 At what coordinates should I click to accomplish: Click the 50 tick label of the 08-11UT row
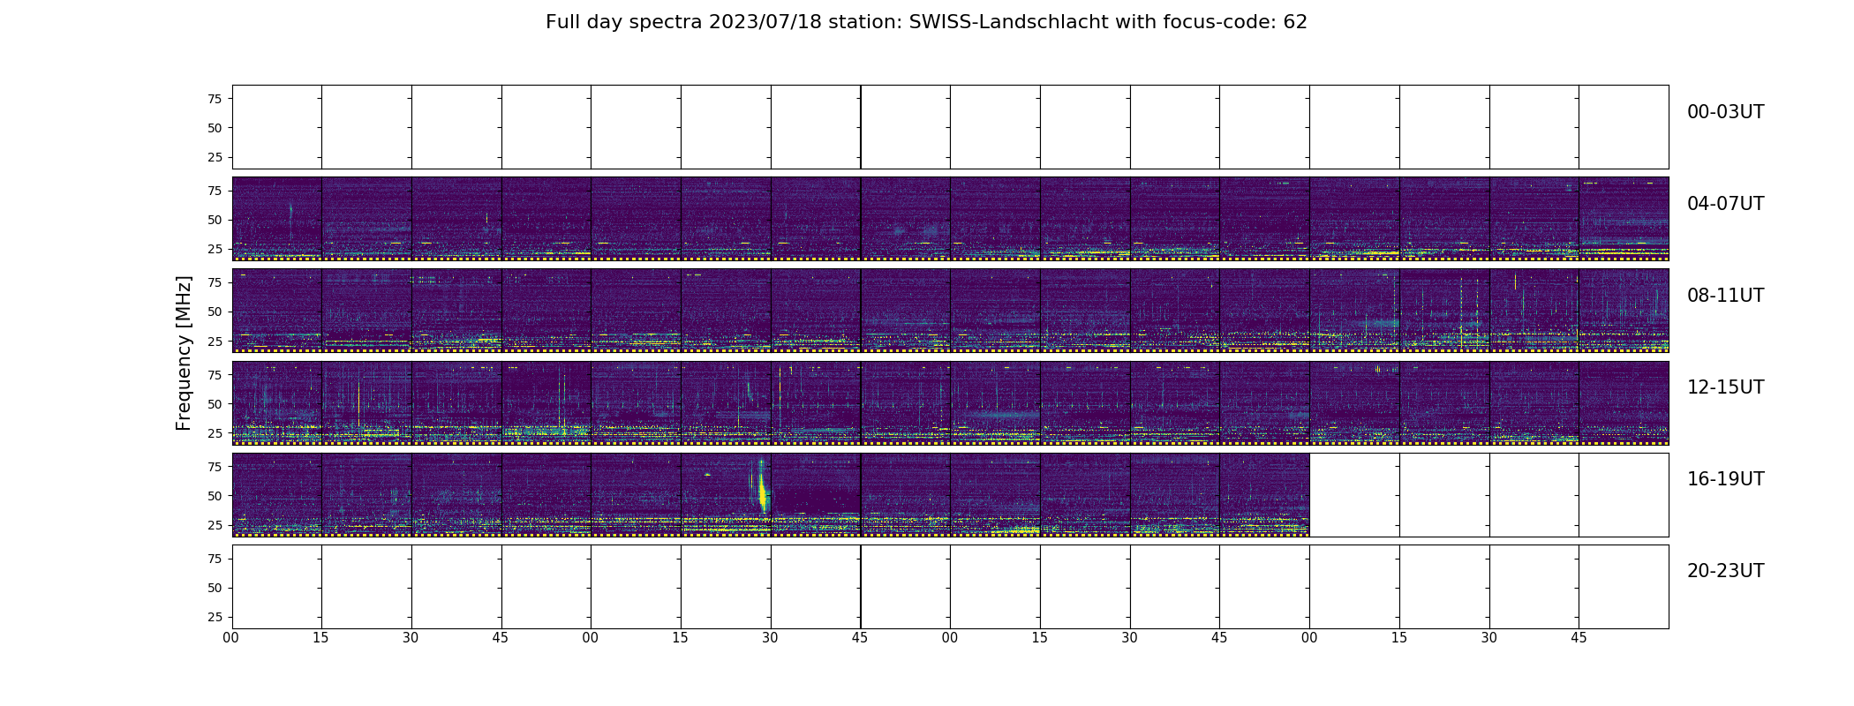215,312
